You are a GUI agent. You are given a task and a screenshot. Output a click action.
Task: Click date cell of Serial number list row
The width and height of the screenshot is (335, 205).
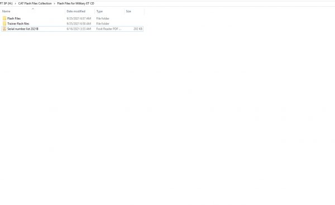[79, 28]
